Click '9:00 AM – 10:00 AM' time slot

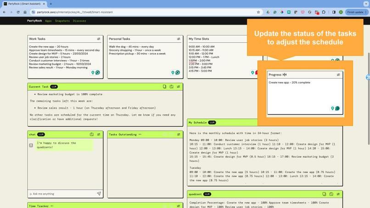point(202,47)
